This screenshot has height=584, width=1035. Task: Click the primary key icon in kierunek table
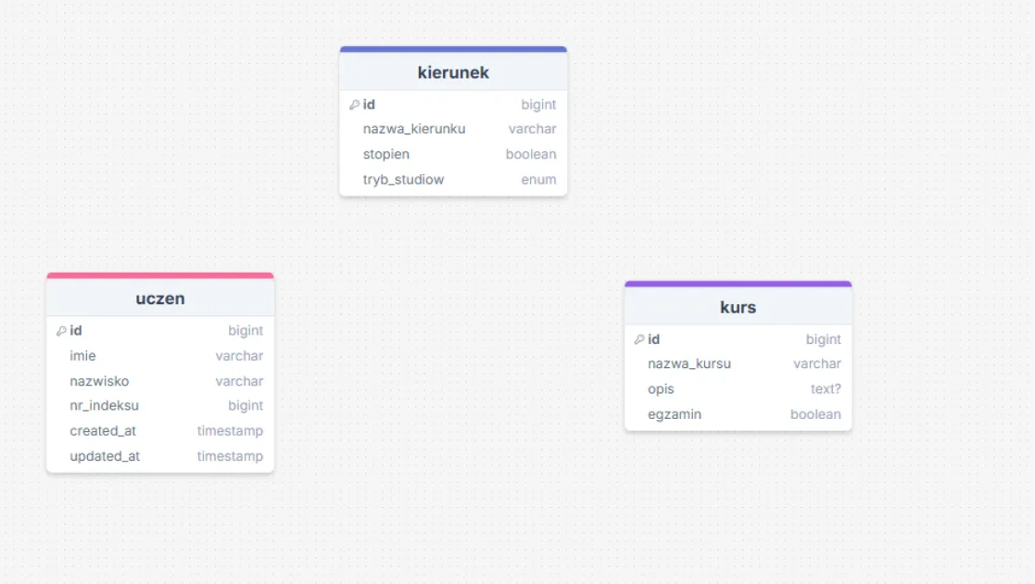[x=354, y=105]
